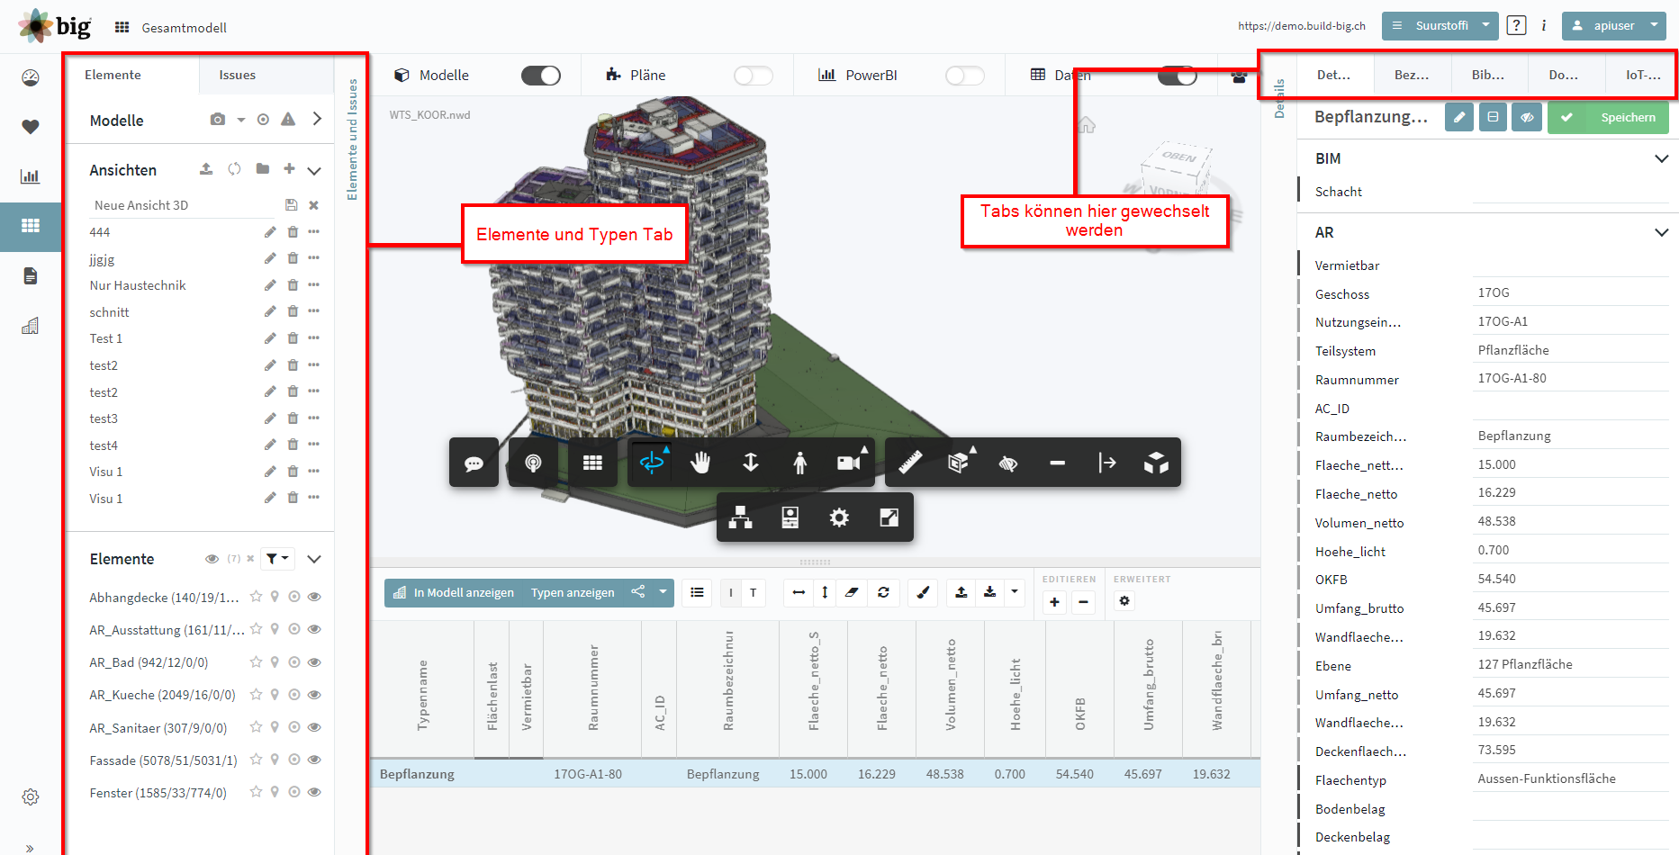Viewport: 1679px width, 855px height.
Task: Select the walk person tool
Action: [799, 463]
